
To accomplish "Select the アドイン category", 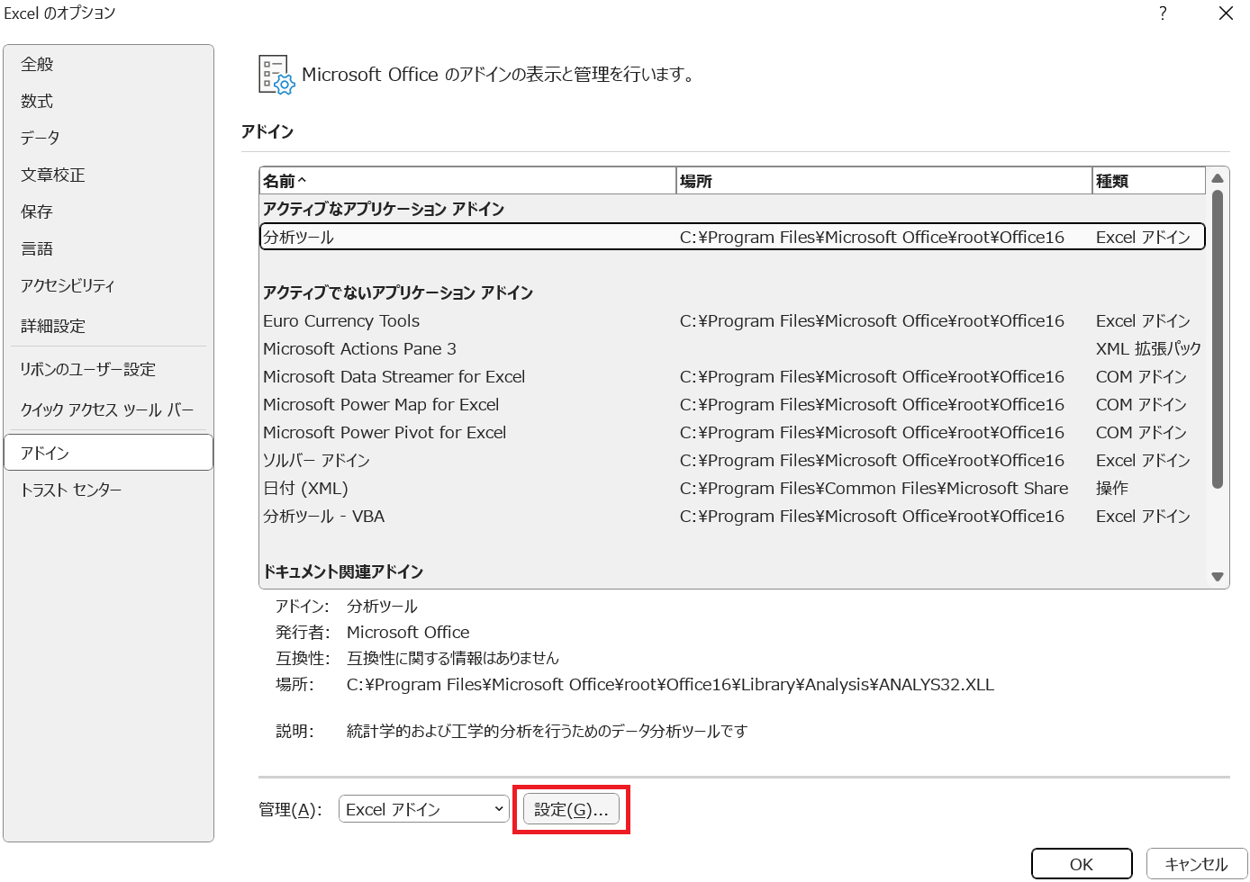I will 108,453.
